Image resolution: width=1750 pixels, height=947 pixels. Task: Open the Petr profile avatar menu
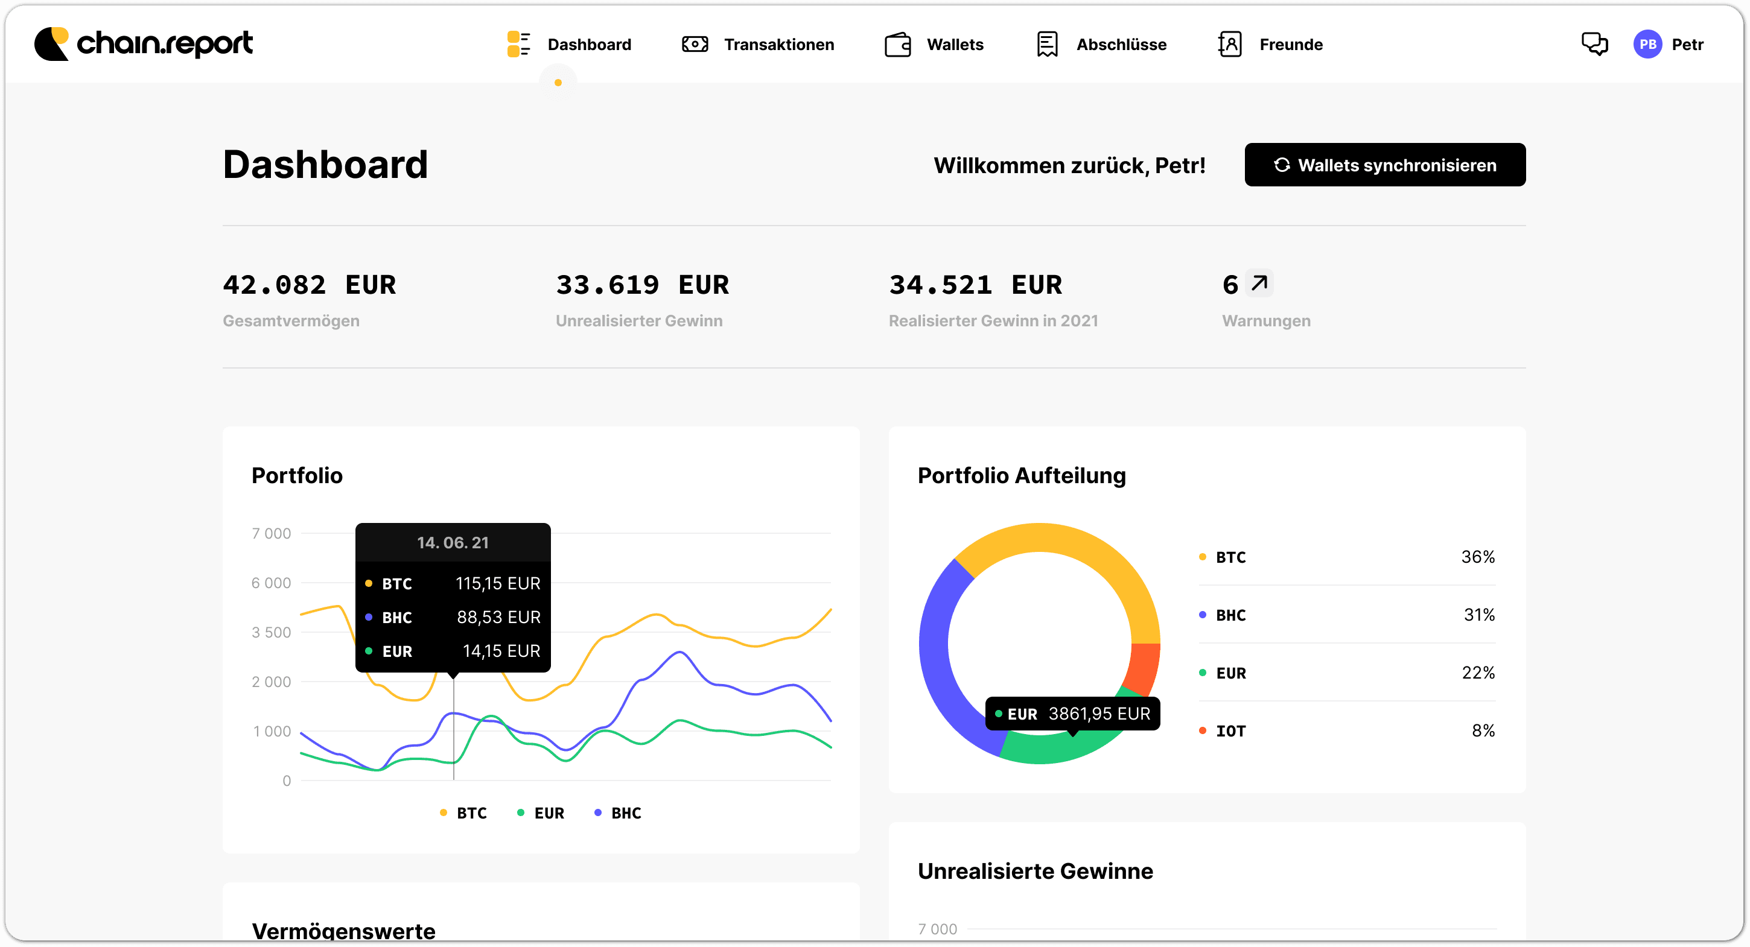(x=1648, y=43)
